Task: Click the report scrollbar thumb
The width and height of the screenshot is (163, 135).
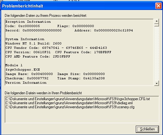Action: coord(157,25)
